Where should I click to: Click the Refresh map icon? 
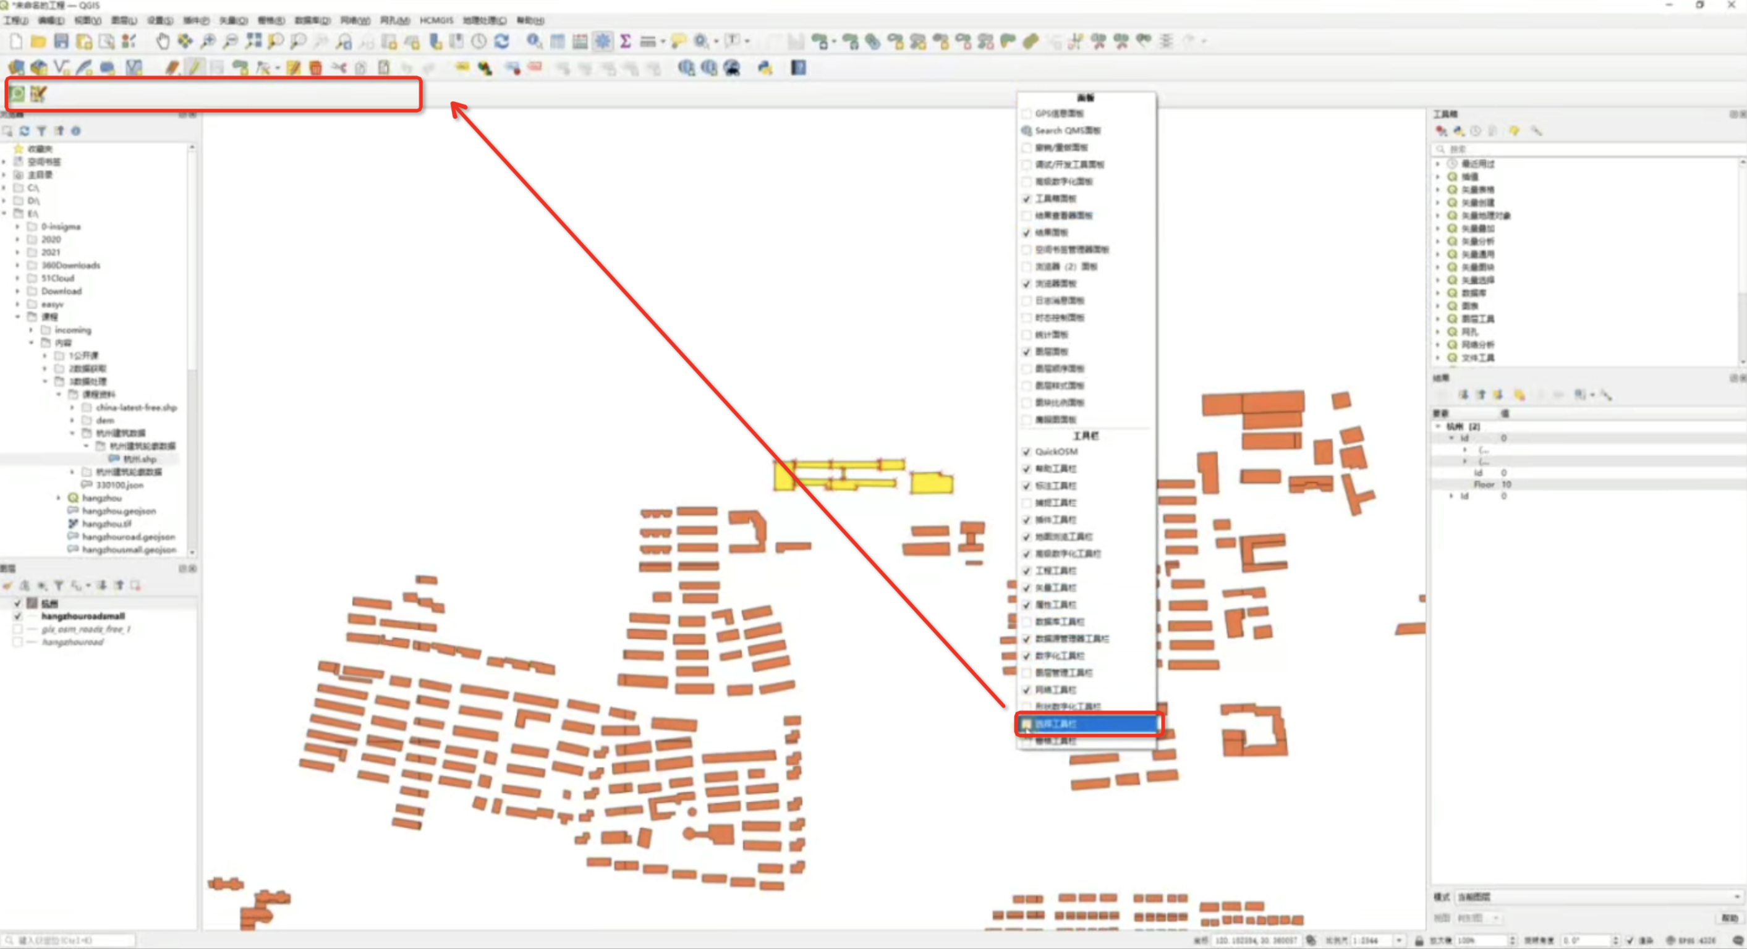tap(502, 41)
